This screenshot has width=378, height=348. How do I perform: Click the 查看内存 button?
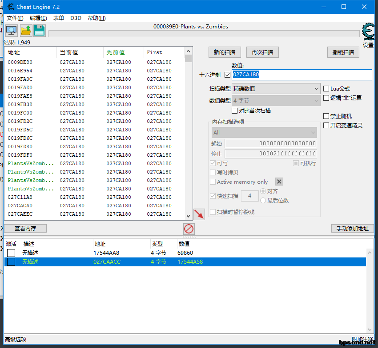pyautogui.click(x=25, y=229)
